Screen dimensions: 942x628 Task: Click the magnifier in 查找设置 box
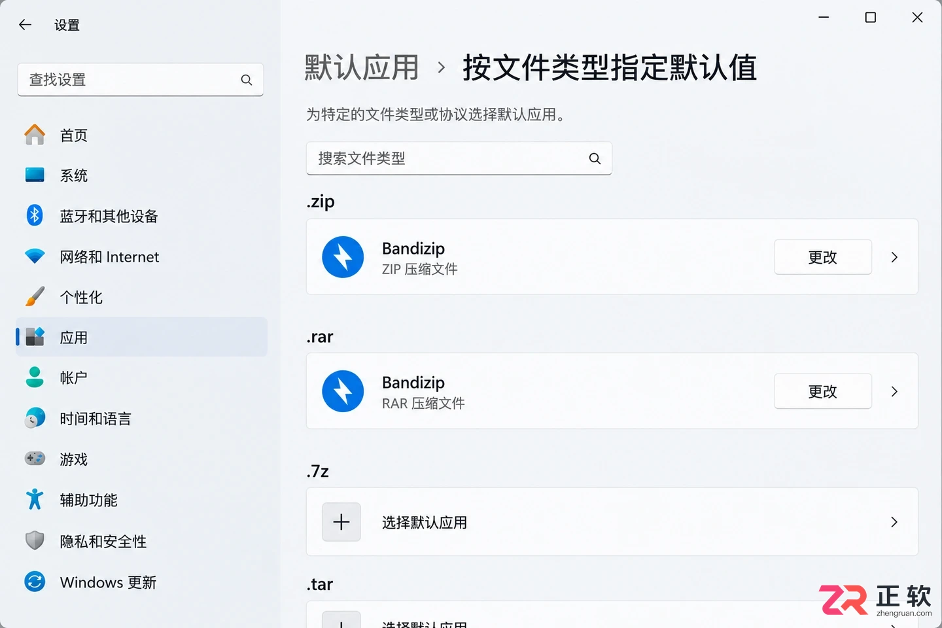tap(247, 80)
